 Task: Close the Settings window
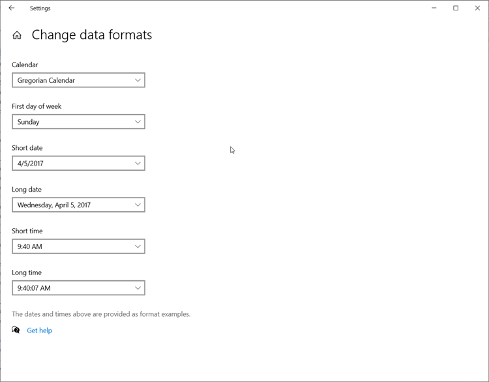point(477,8)
